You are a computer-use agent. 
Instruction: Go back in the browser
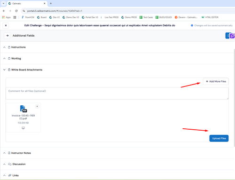click(4, 11)
